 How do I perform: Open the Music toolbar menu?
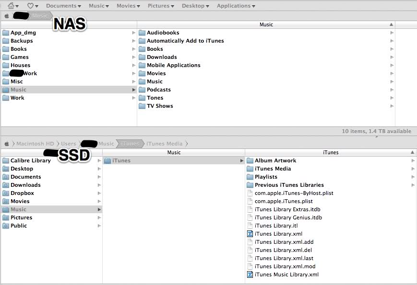[x=99, y=6]
